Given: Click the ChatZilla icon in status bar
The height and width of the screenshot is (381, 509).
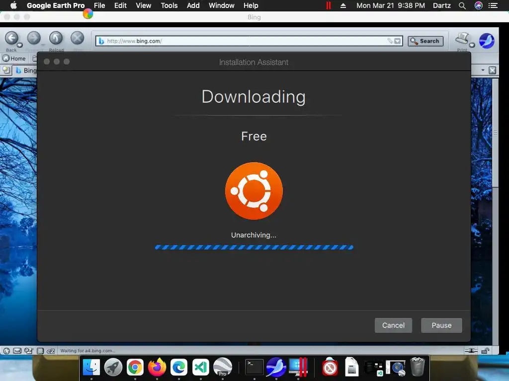Looking at the screenshot, I should pos(51,351).
